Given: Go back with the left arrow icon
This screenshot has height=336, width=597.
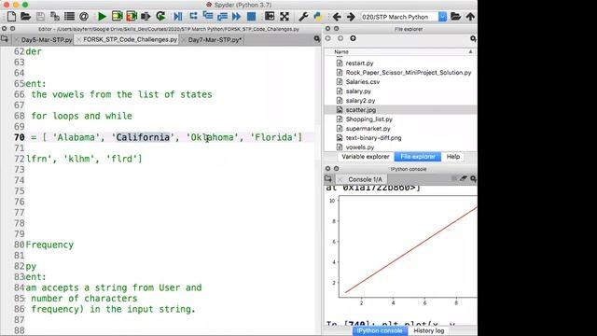Looking at the screenshot, I should pyautogui.click(x=337, y=17).
